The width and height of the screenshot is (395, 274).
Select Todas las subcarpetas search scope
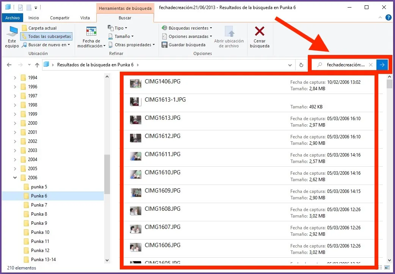click(46, 36)
